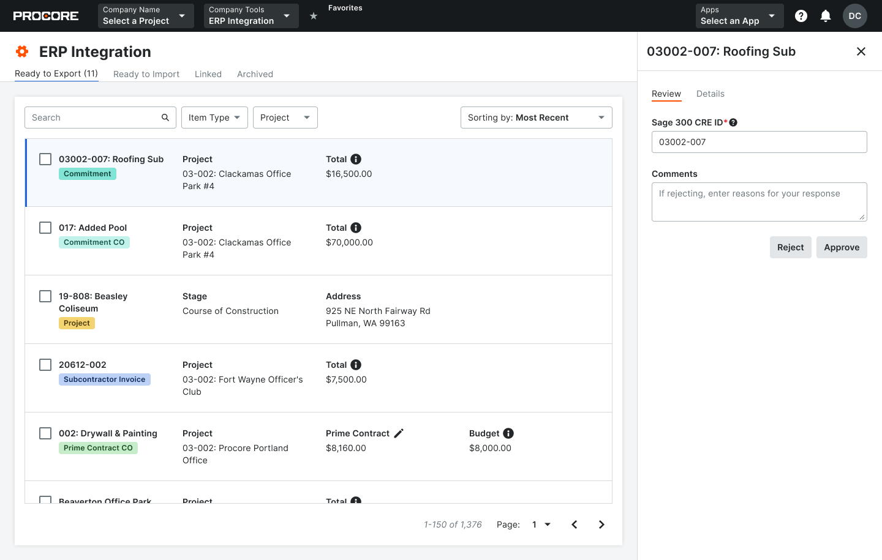Viewport: 882px width, 560px height.
Task: Click the Subcontractor Invoice tag
Action: pyautogui.click(x=105, y=379)
